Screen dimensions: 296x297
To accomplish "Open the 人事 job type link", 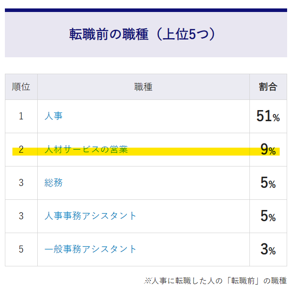I will click(53, 116).
